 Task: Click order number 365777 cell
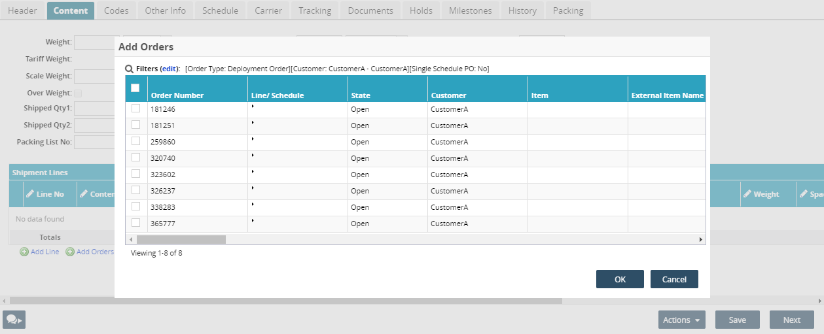tap(198, 224)
